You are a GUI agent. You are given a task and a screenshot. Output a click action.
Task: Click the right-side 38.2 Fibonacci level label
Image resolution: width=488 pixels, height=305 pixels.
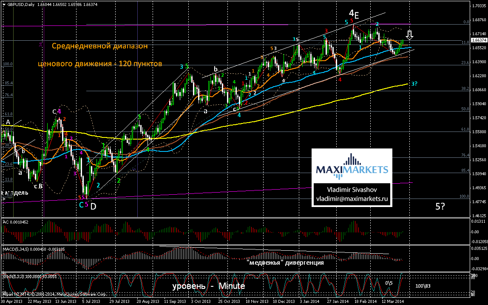pos(465,89)
